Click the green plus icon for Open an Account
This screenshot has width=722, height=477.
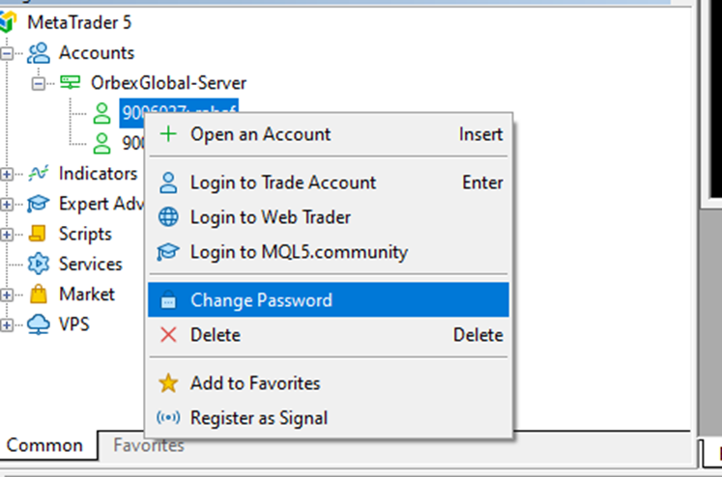click(x=168, y=134)
